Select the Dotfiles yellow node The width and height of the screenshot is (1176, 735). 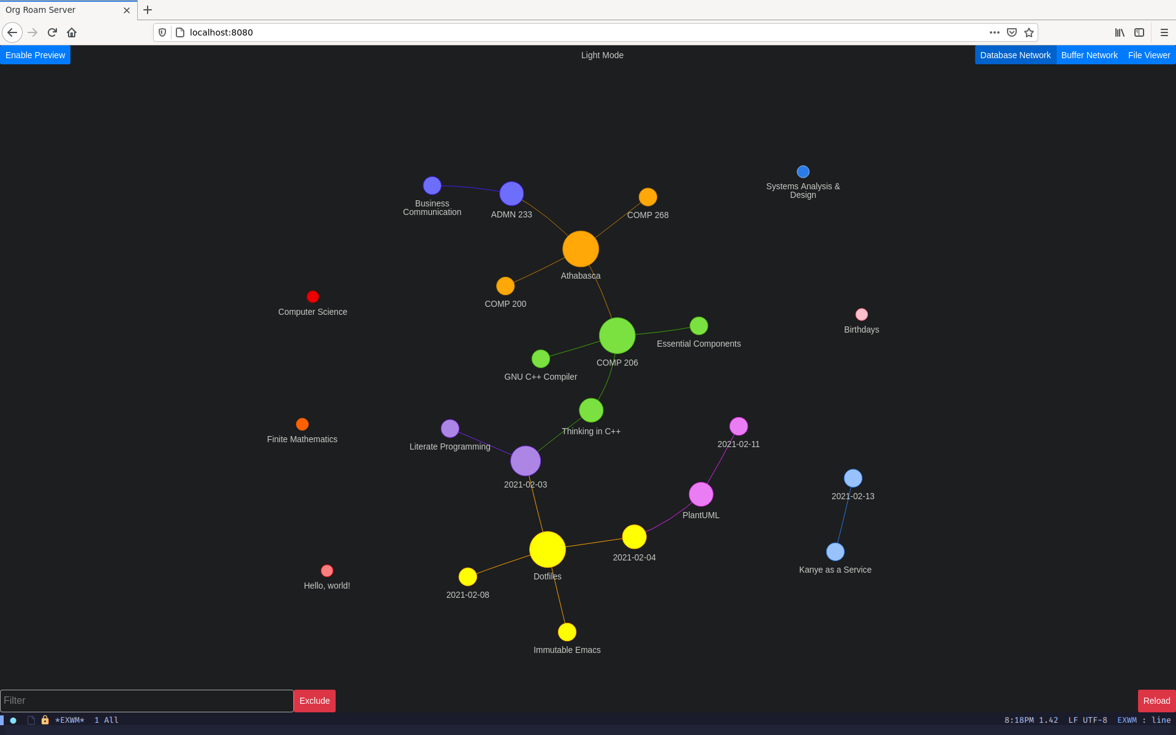click(x=548, y=551)
